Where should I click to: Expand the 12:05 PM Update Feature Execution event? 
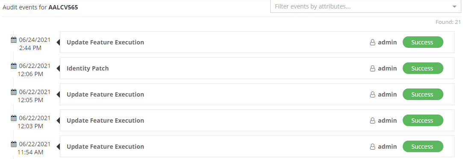(257, 94)
